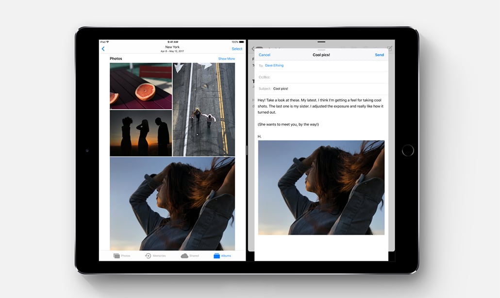Cancel the Cool pics! email draft
The height and width of the screenshot is (298, 500).
coord(265,55)
